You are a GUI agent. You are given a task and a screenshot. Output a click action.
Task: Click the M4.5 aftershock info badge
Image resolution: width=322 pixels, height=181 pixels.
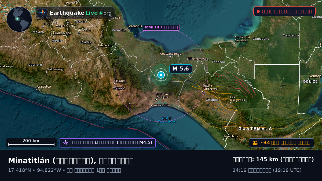pyautogui.click(x=108, y=143)
